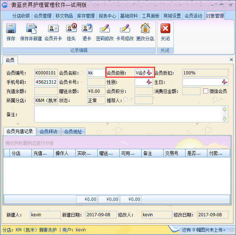The width and height of the screenshot is (236, 235).
Task: Open the 生日 birthday date dropdown
Action: [225, 82]
